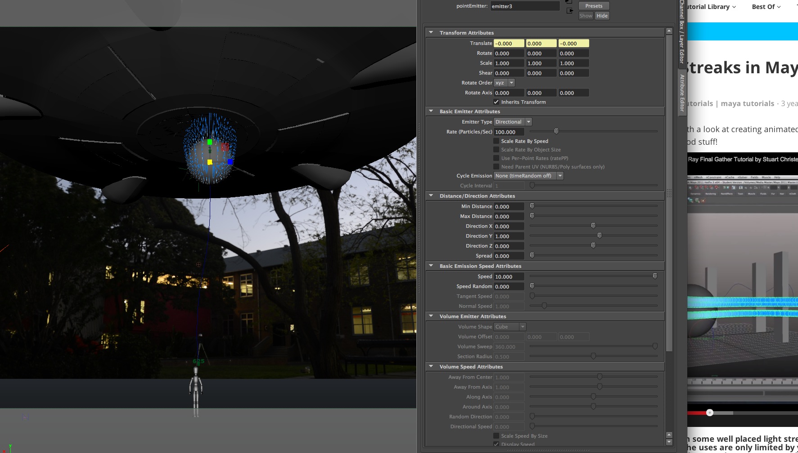
Task: Click scroll-down arrow at bottom of attribute list
Action: pyautogui.click(x=669, y=442)
